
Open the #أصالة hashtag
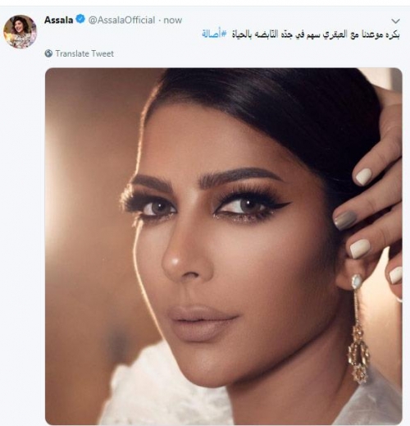pyautogui.click(x=214, y=34)
